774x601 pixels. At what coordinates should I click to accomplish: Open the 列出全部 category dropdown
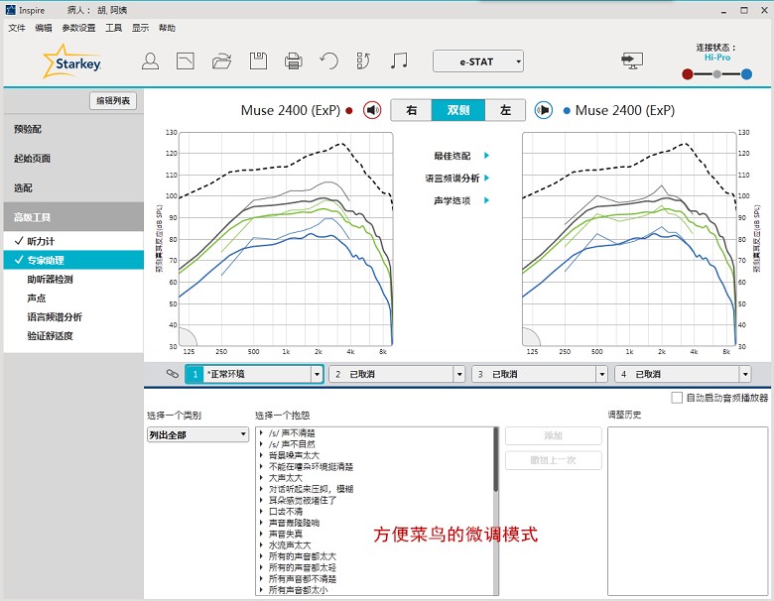197,434
